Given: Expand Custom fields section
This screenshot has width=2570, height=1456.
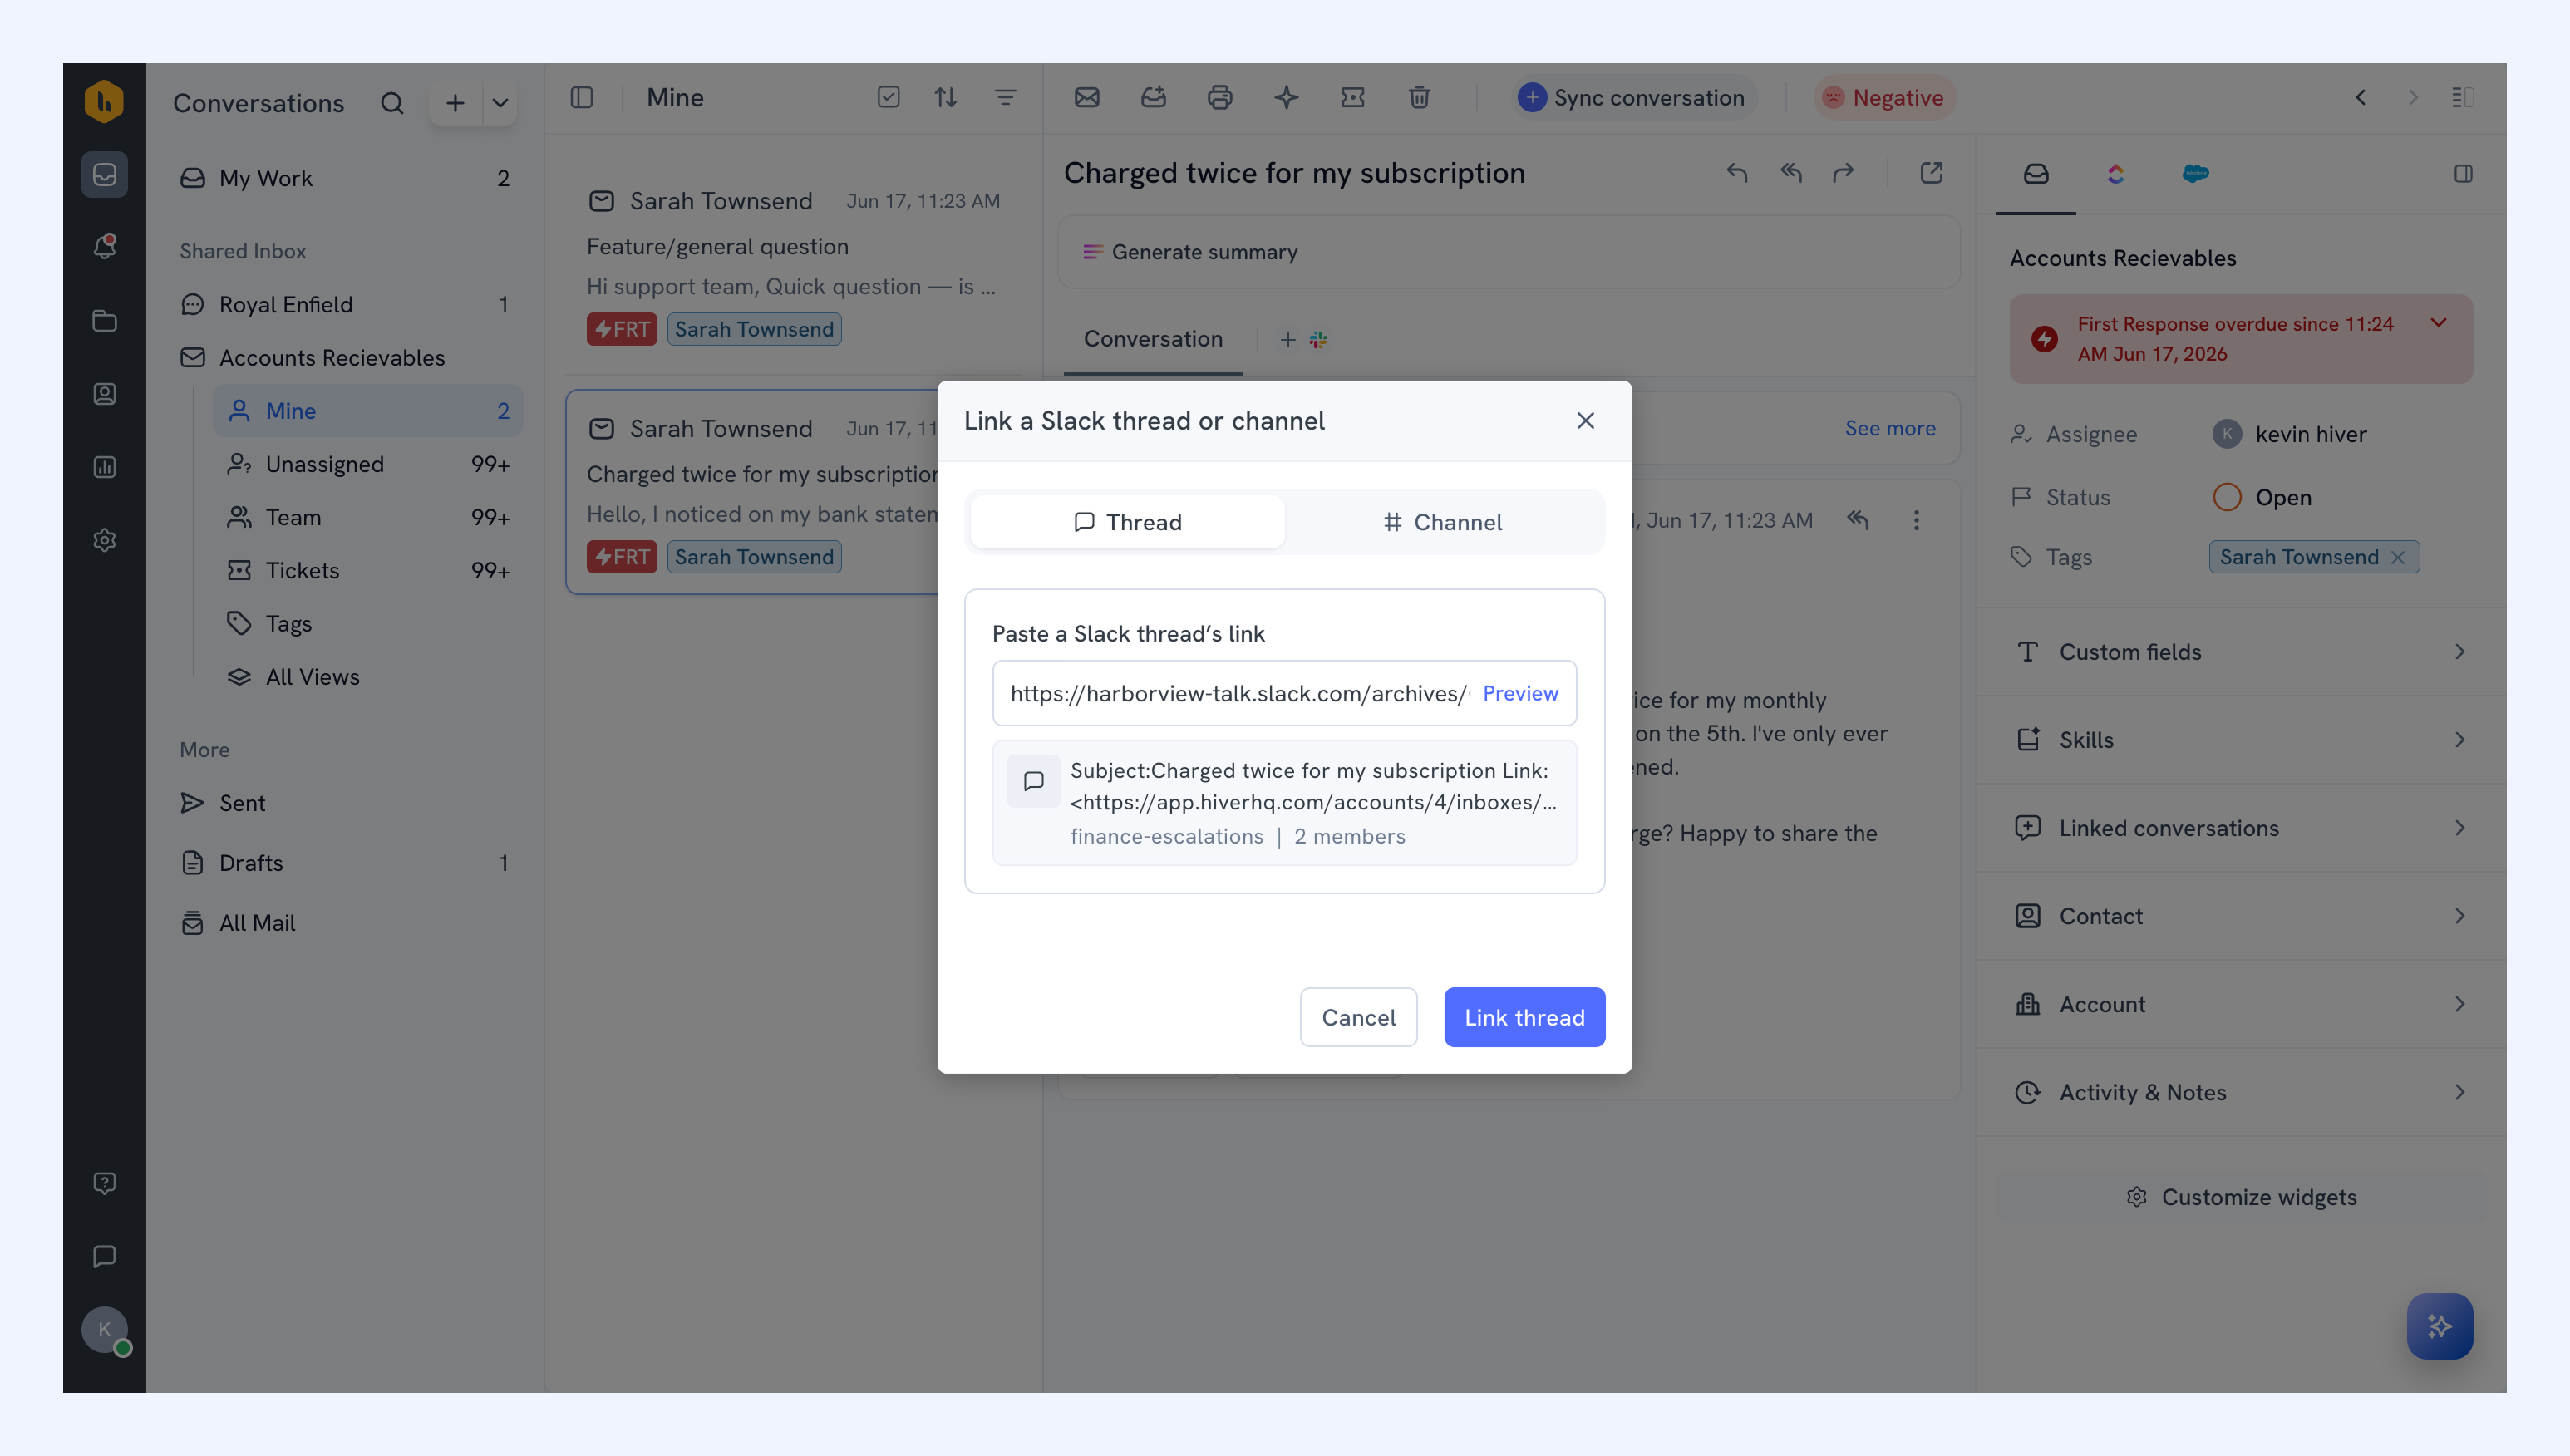Looking at the screenshot, I should click(2241, 652).
